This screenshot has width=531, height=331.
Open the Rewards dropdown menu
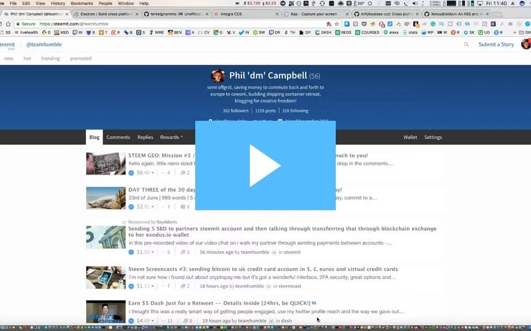coord(171,137)
